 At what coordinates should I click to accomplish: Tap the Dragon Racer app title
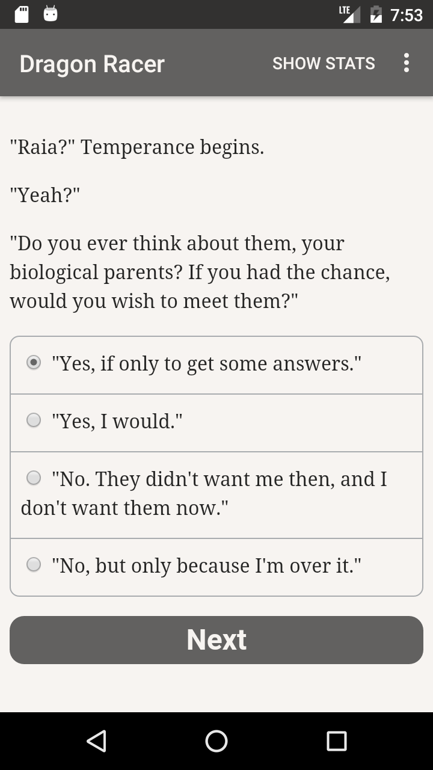click(92, 64)
